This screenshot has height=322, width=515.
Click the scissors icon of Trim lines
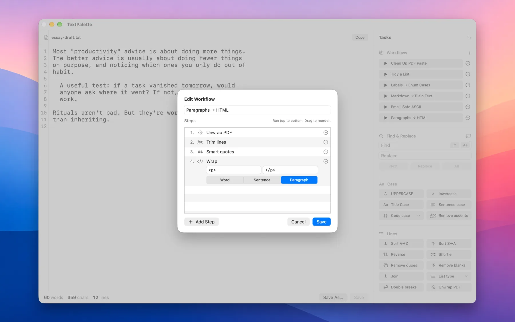[x=200, y=142]
